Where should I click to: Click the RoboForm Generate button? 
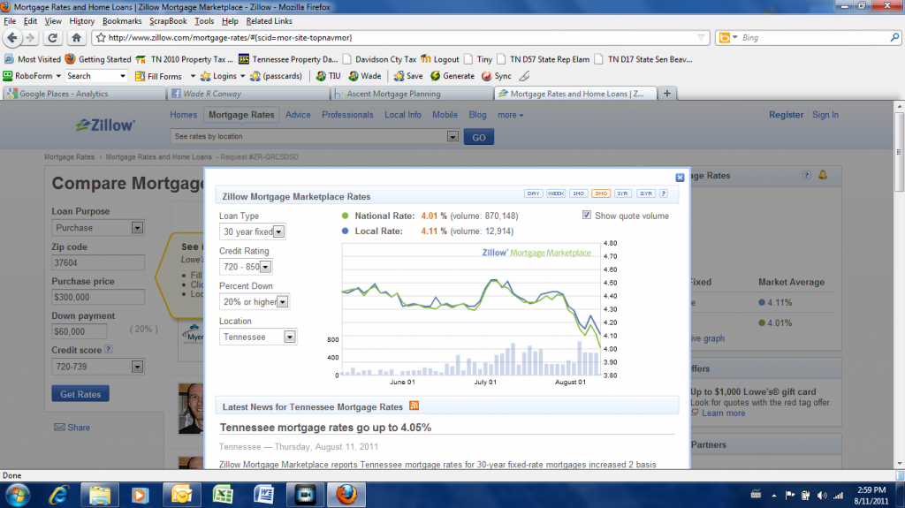pyautogui.click(x=452, y=76)
